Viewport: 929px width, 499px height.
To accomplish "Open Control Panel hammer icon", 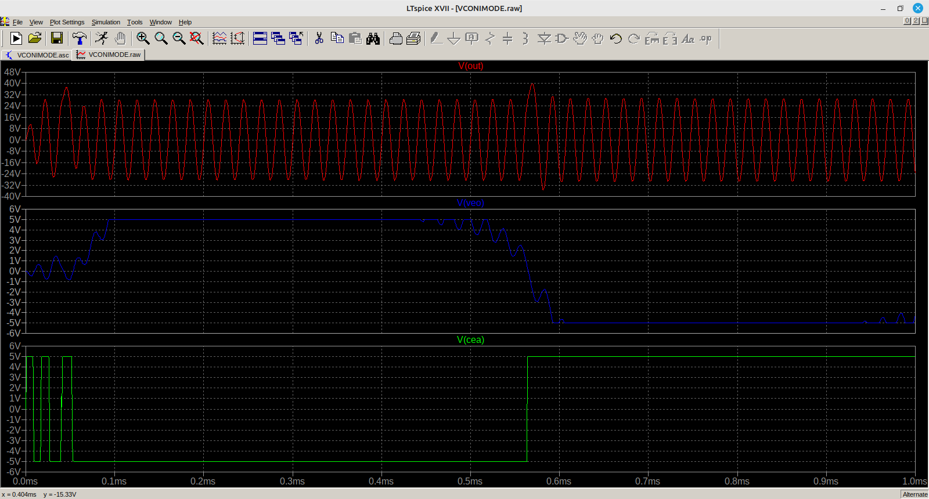I will pos(80,39).
